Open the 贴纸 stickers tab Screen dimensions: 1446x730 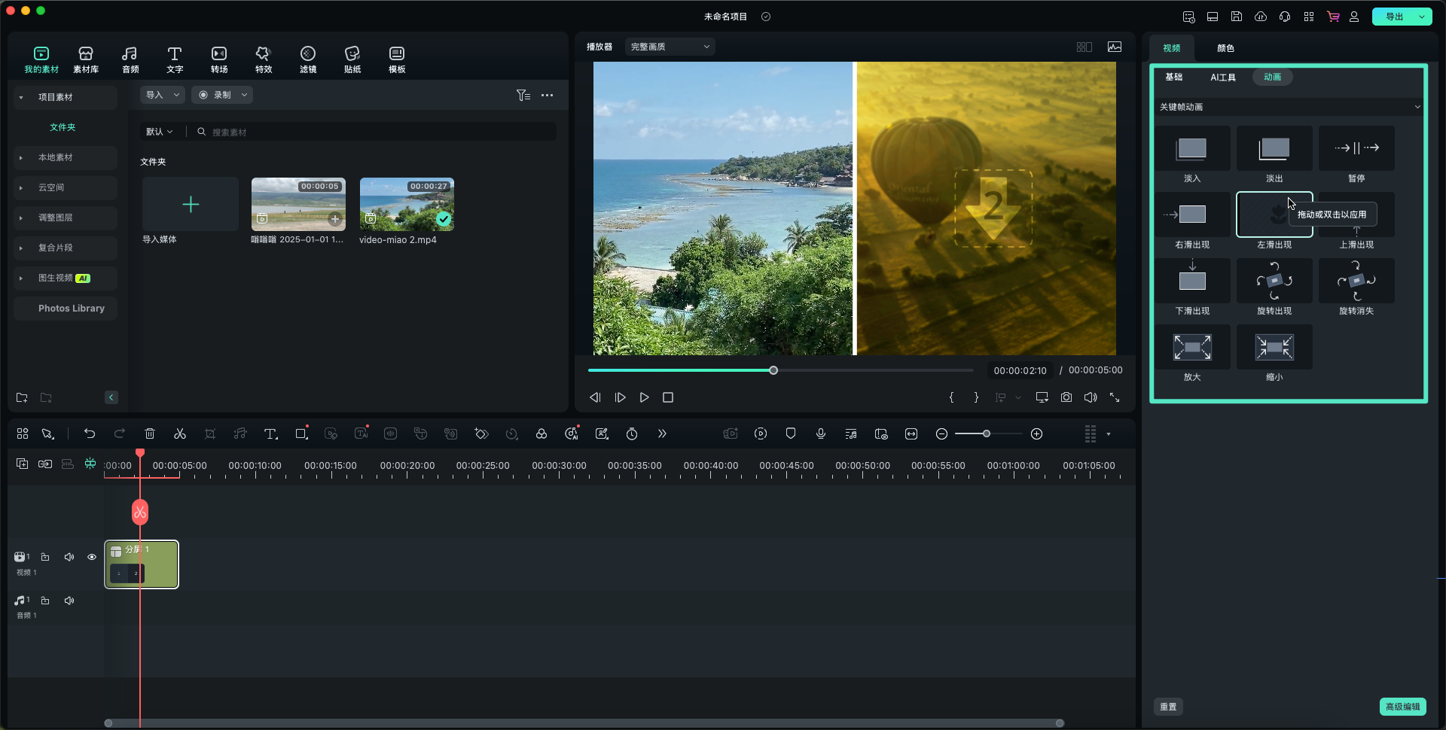pos(352,59)
